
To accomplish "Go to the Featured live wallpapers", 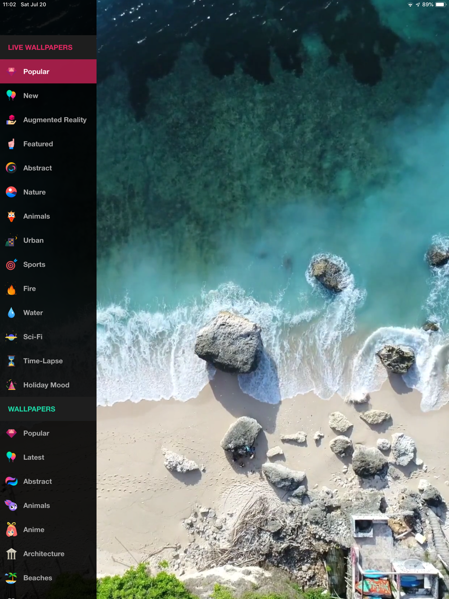I will tap(48, 144).
